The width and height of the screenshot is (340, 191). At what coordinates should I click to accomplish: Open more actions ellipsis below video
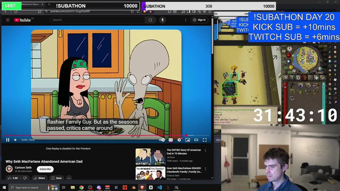click(x=69, y=178)
